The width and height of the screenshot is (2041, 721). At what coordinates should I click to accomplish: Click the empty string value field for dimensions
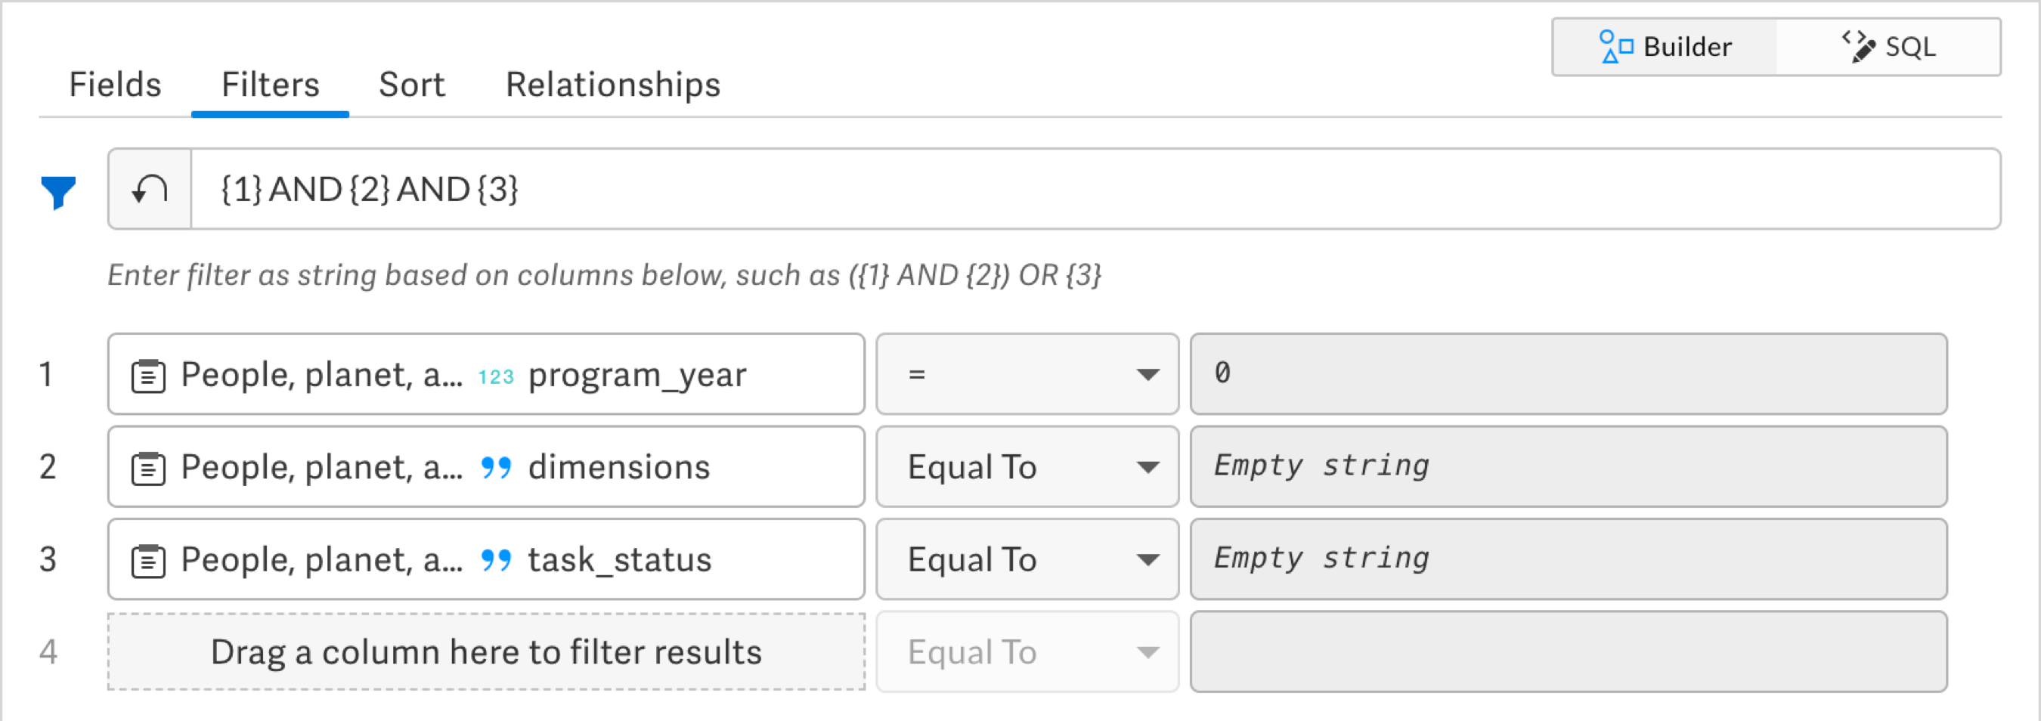(1568, 466)
